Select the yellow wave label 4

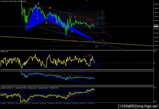coord(50,8)
